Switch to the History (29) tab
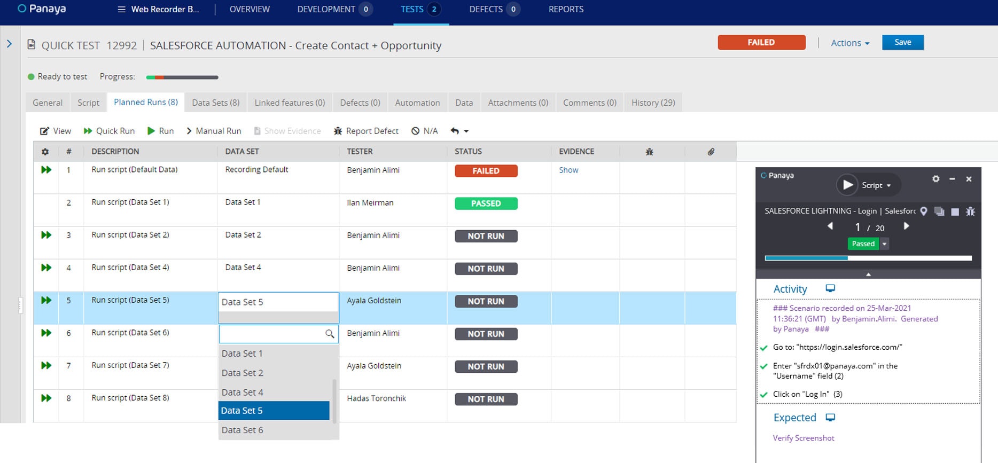Screen dimensions: 998x463 pyautogui.click(x=653, y=103)
